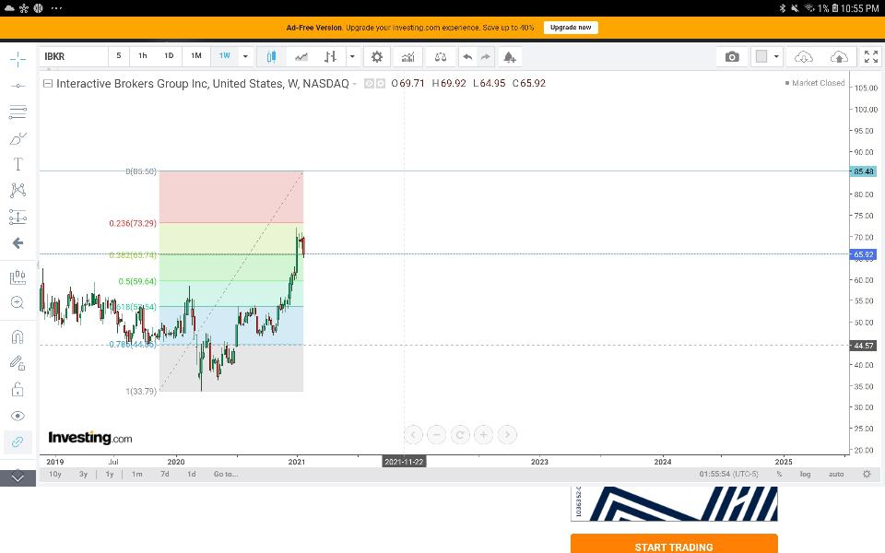Open the chart style dropdown arrow
The height and width of the screenshot is (553, 885).
[x=353, y=56]
